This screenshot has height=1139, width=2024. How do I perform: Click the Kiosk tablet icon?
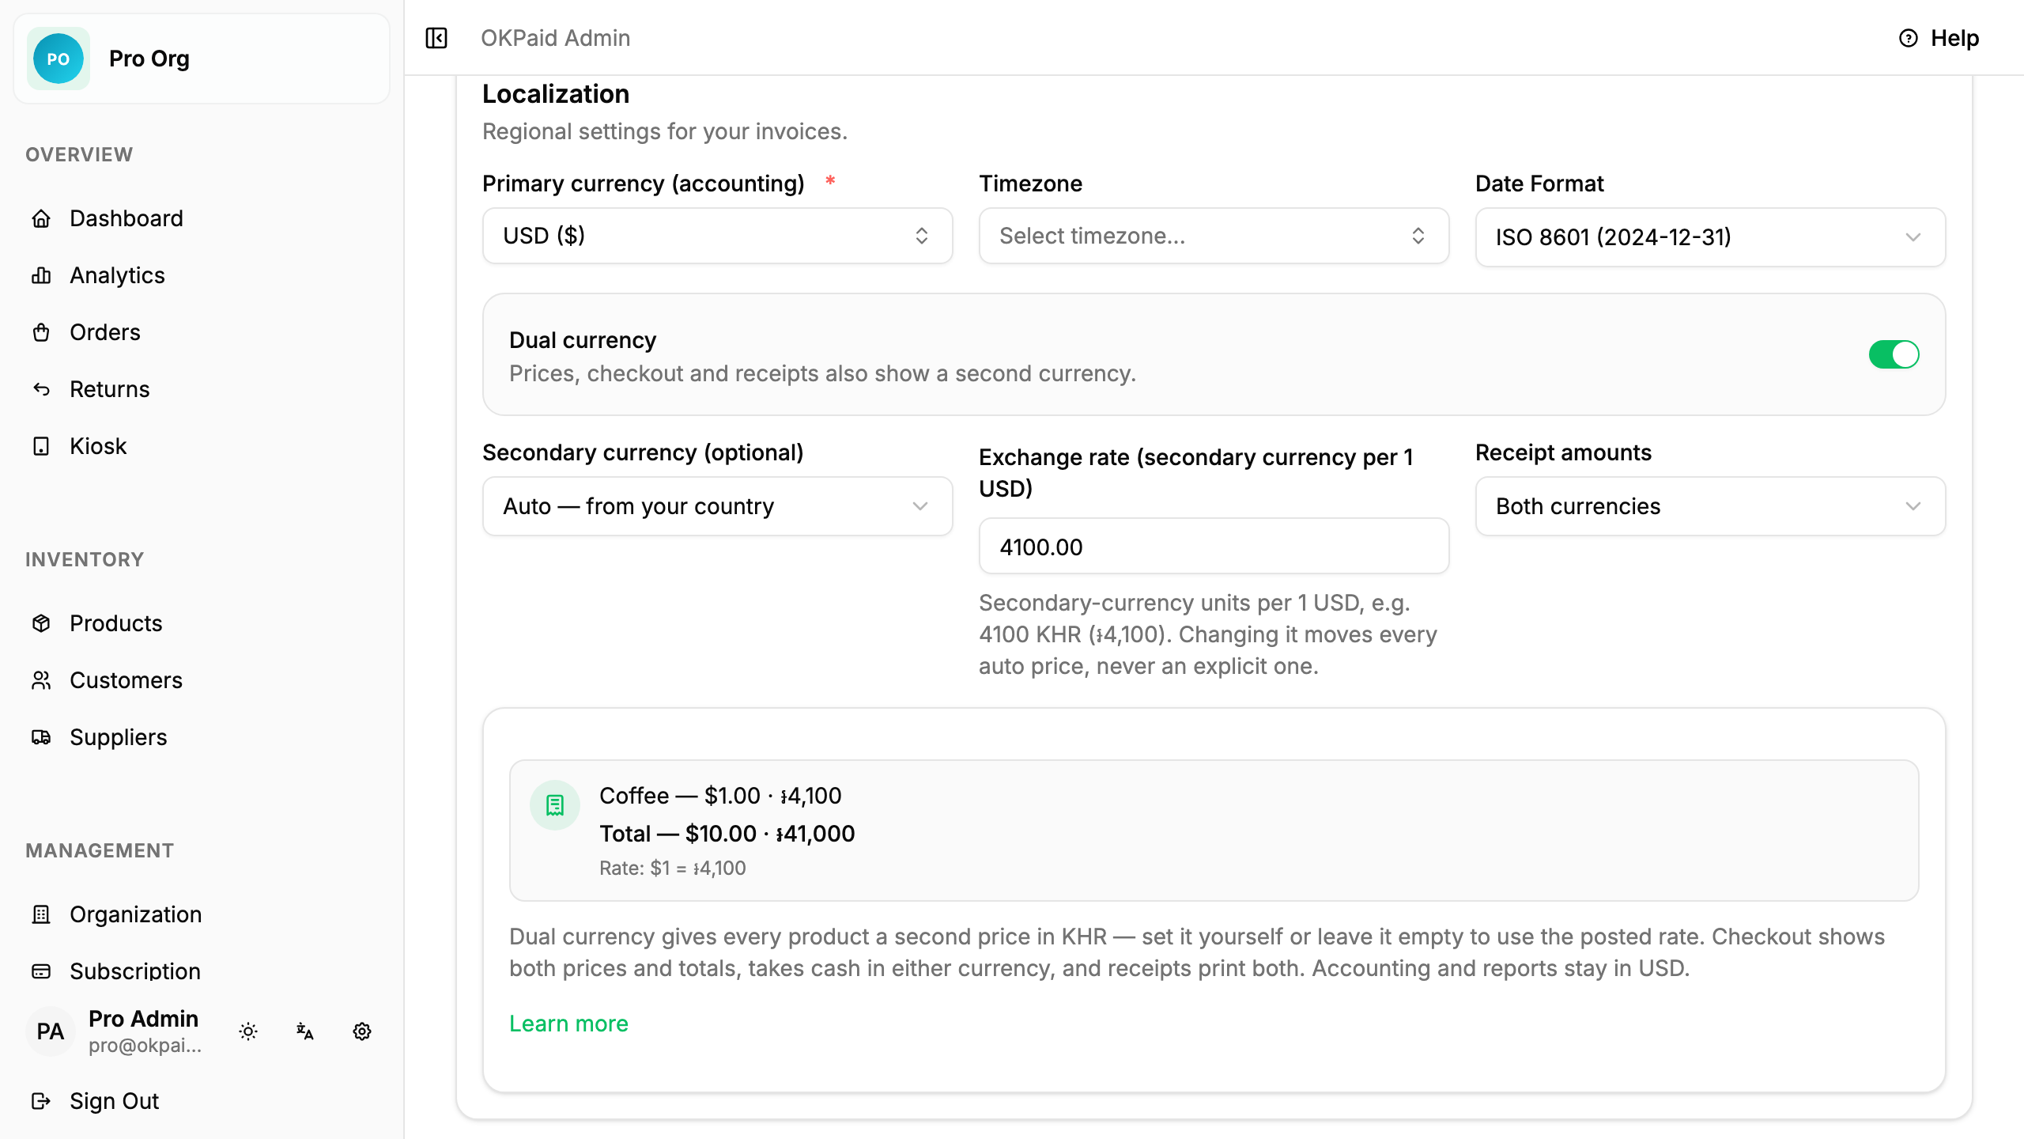pyautogui.click(x=41, y=446)
